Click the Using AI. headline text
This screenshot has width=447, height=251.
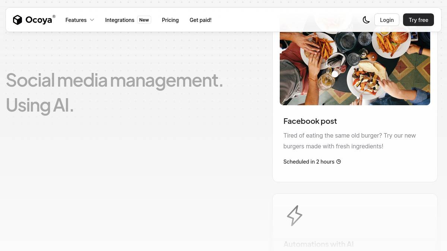40,105
